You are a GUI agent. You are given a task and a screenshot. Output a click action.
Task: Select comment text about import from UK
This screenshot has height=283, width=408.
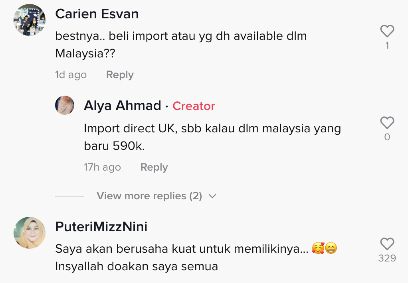[x=212, y=137]
